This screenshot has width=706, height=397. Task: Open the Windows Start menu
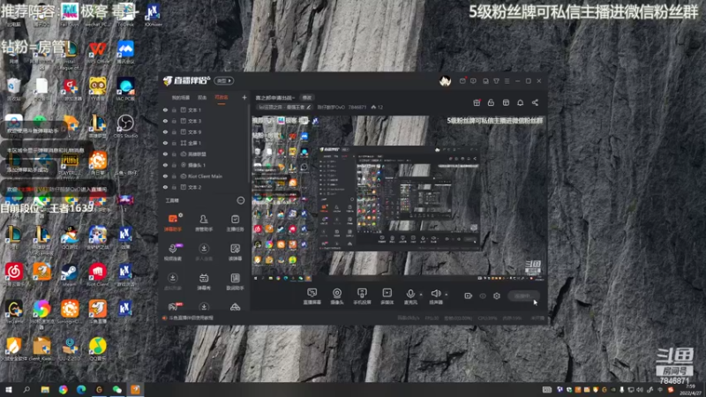point(9,390)
